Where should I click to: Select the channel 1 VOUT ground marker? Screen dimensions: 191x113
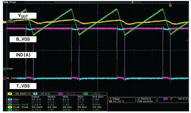click(5, 22)
